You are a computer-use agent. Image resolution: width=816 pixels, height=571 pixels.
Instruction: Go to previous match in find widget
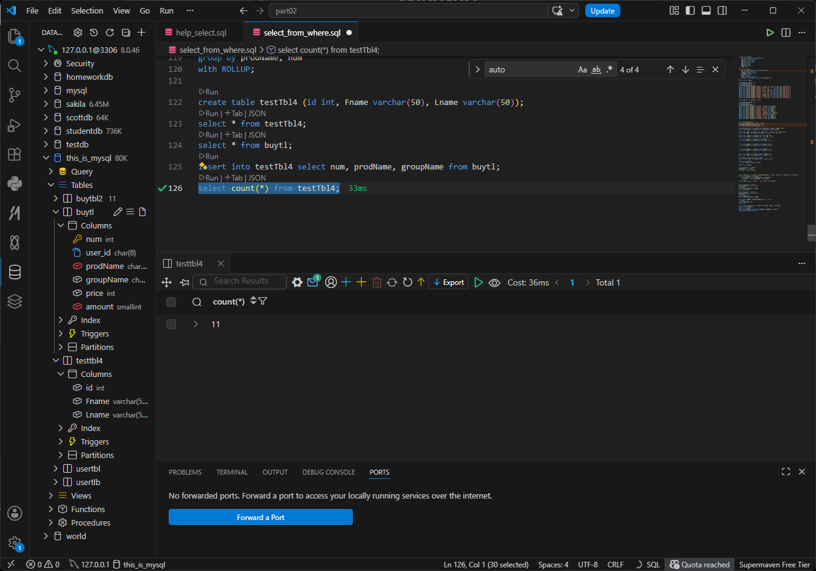pyautogui.click(x=670, y=69)
